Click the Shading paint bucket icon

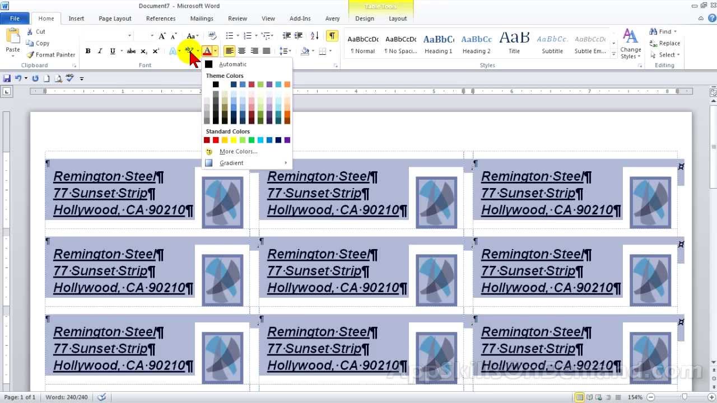click(305, 51)
